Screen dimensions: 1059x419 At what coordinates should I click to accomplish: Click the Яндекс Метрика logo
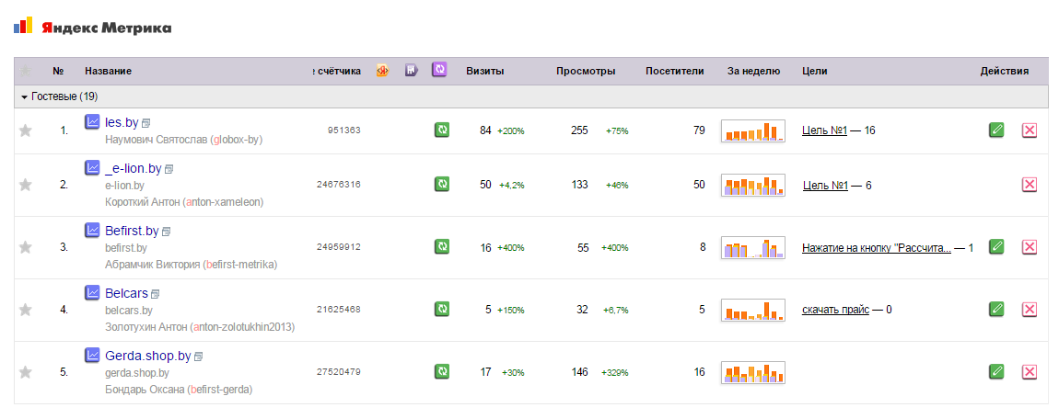pyautogui.click(x=92, y=27)
